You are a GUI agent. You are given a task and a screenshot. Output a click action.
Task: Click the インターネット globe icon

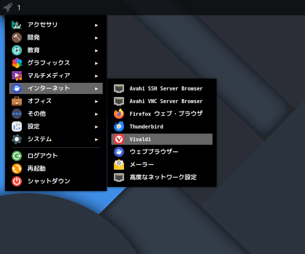click(17, 88)
